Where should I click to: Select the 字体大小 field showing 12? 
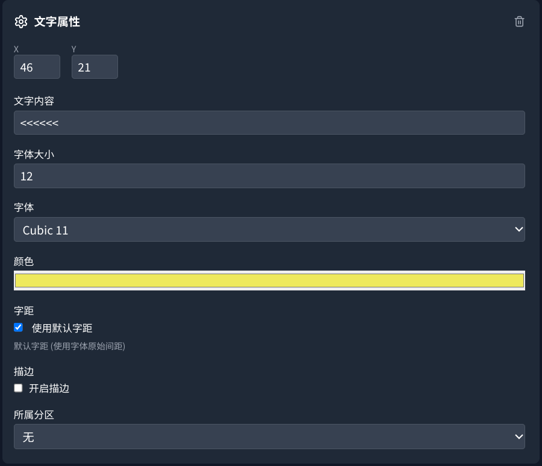[x=269, y=176]
